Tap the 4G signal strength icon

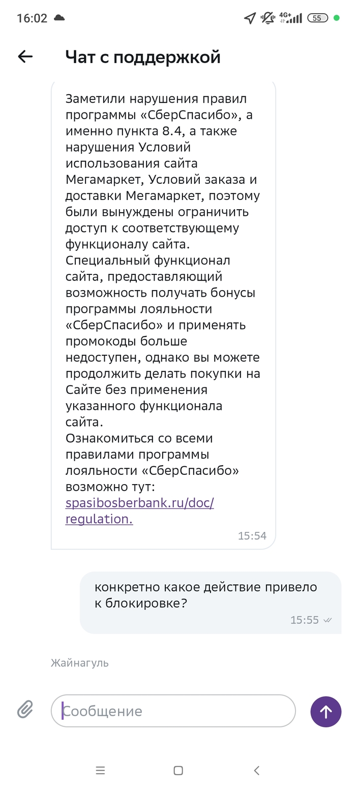coord(290,18)
